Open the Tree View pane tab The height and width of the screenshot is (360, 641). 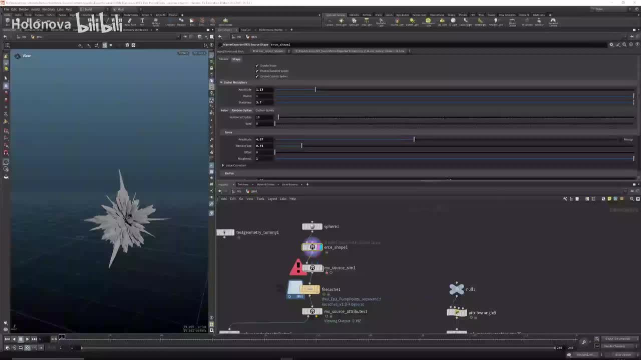click(x=243, y=184)
